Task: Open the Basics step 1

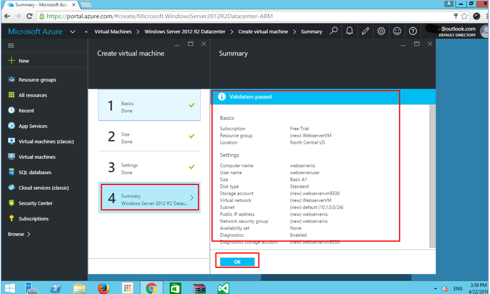Action: point(149,105)
